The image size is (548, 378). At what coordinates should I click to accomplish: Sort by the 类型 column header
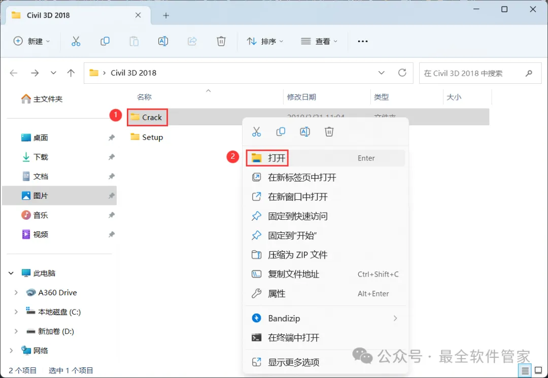coord(381,97)
